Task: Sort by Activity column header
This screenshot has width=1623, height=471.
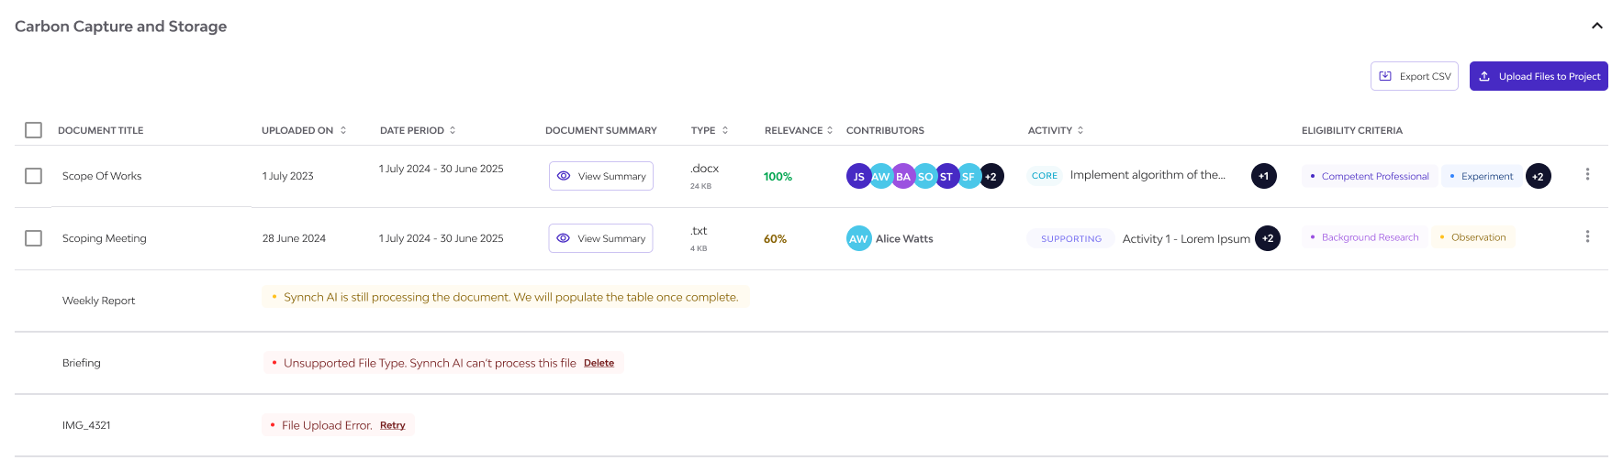Action: click(x=1056, y=130)
